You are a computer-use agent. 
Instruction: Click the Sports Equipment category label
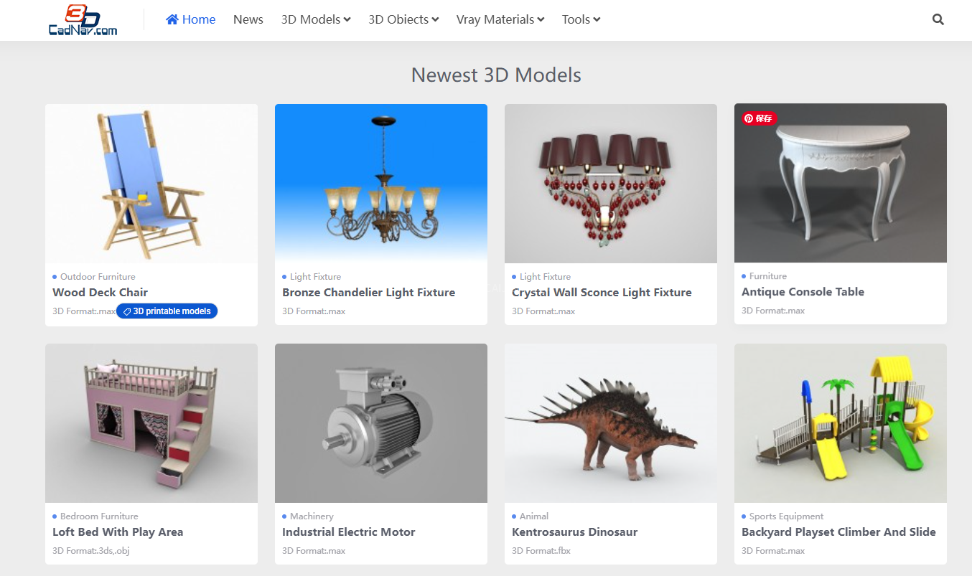[x=786, y=516]
